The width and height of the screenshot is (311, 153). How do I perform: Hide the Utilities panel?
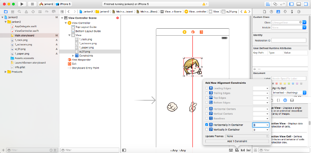pos(306,4)
